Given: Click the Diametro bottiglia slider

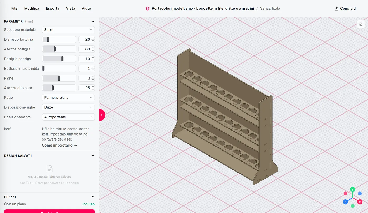Looking at the screenshot, I should (59, 39).
